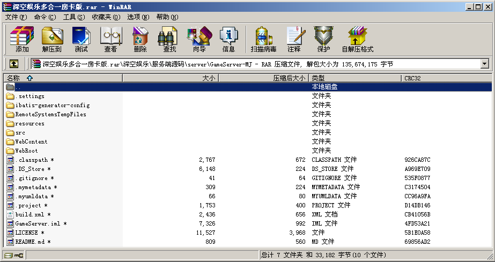Show archive 信息 (Info) icon
495x262 pixels.
point(228,39)
